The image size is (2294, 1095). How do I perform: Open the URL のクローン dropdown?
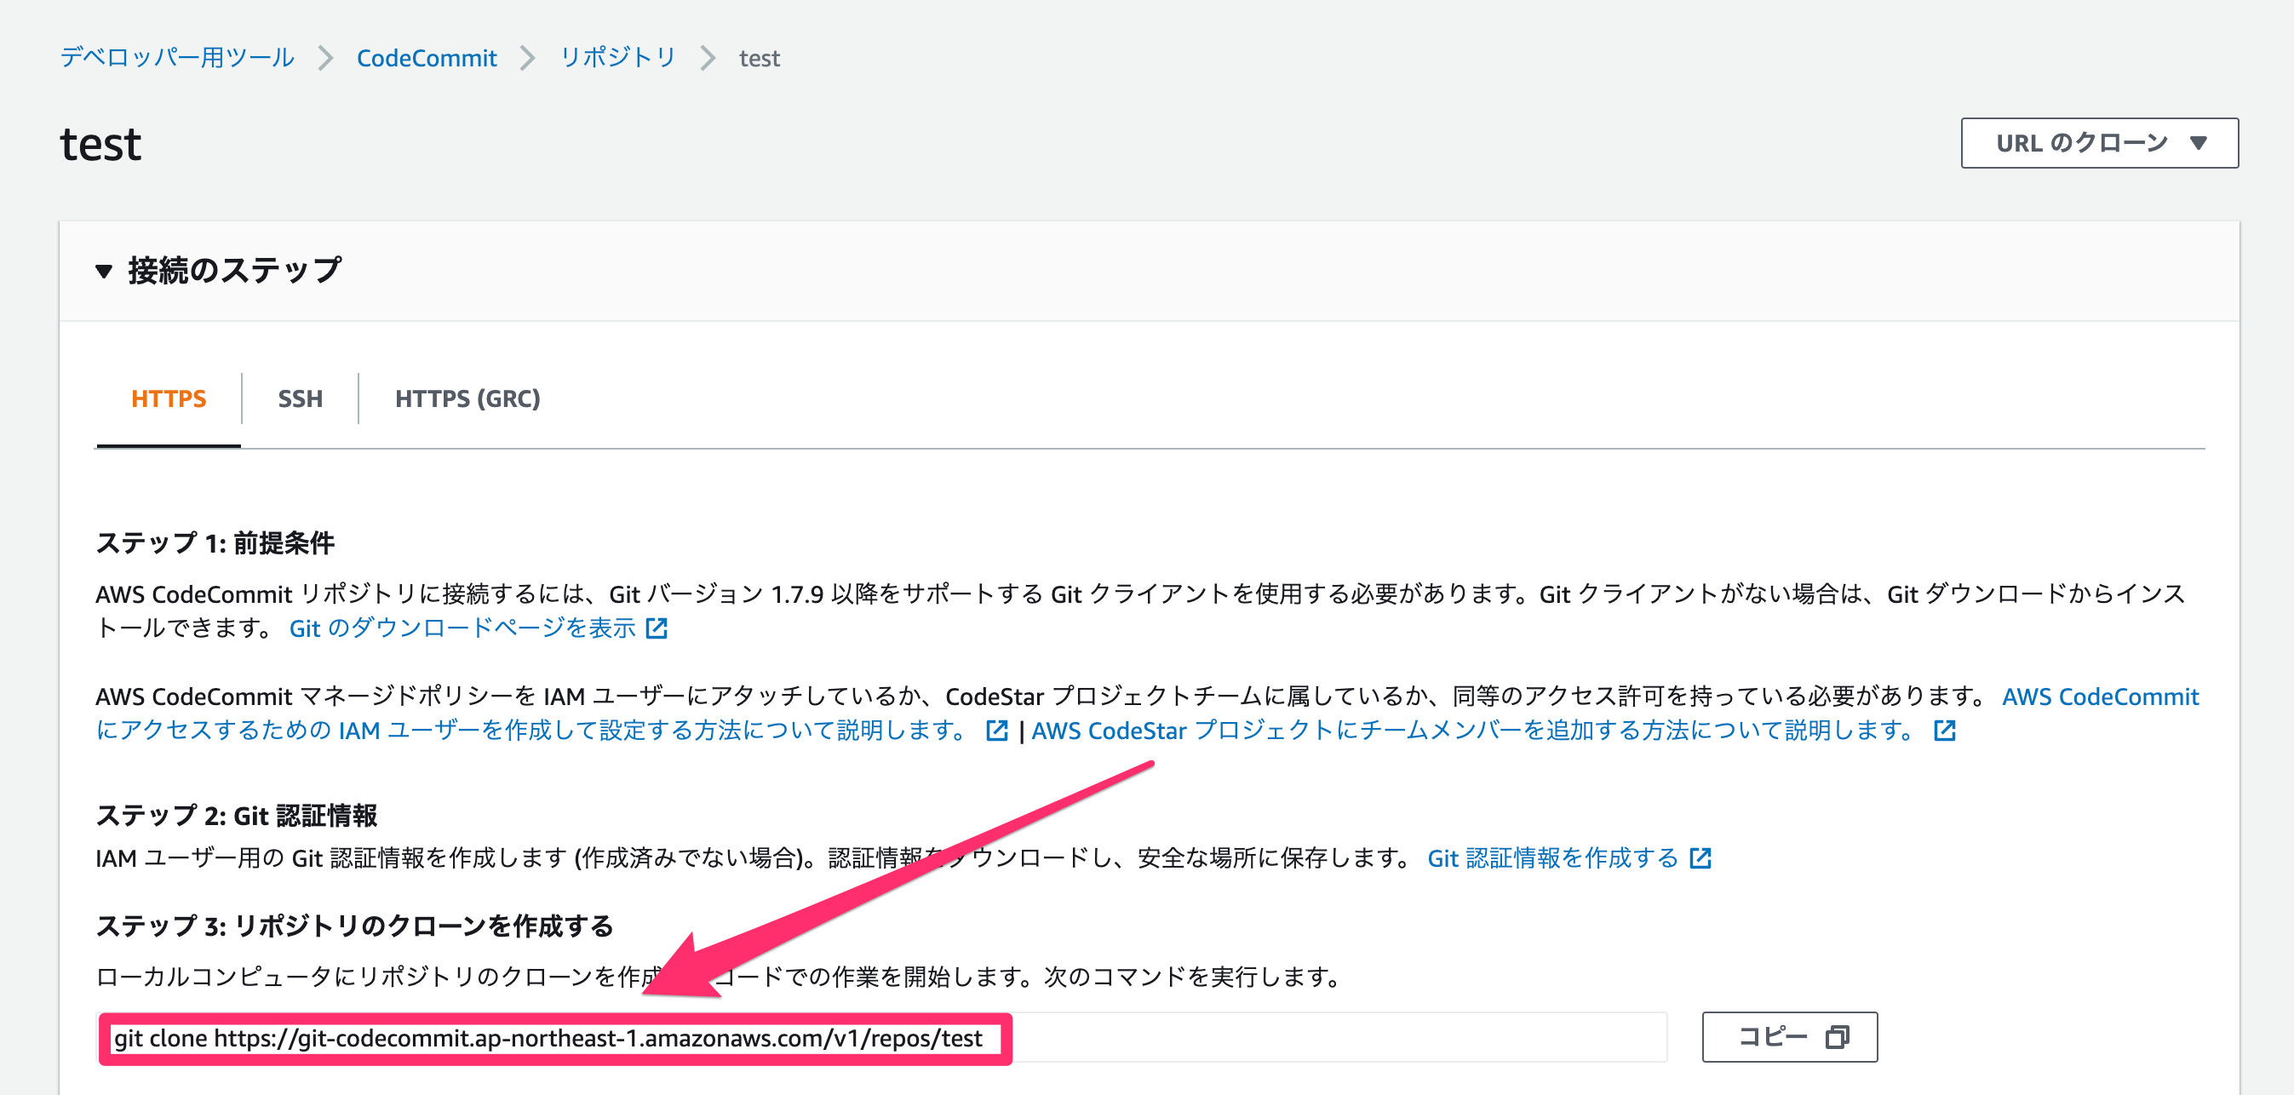tap(2080, 143)
